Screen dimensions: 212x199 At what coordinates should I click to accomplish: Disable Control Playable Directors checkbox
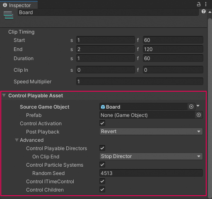point(102,148)
